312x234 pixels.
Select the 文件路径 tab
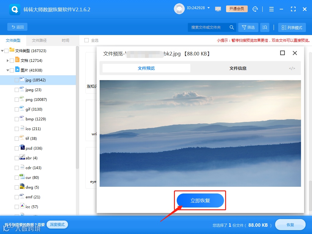pyautogui.click(x=39, y=41)
